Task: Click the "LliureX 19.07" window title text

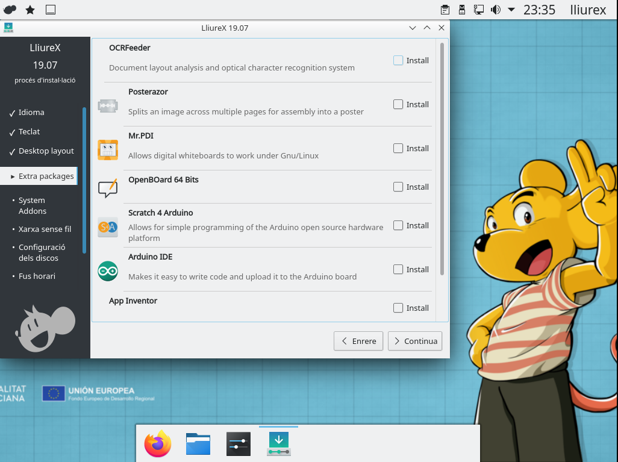Action: (225, 28)
